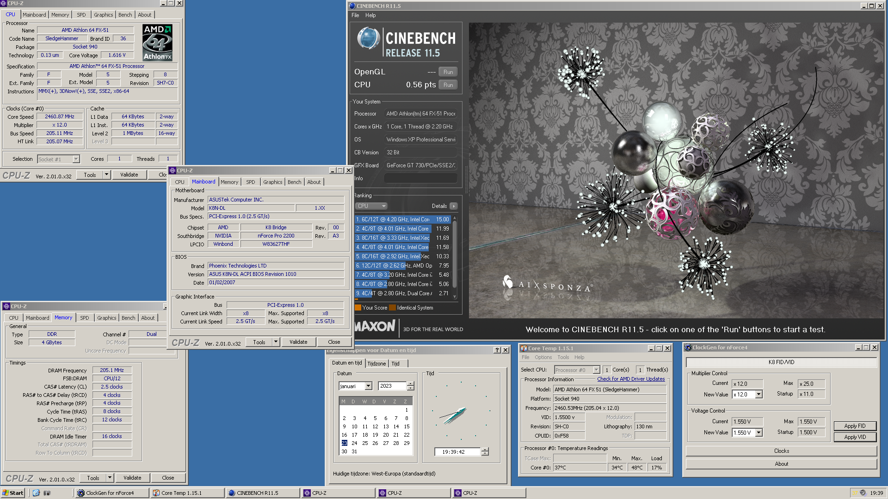Click the Details arrow icon in Ranking

click(x=454, y=206)
